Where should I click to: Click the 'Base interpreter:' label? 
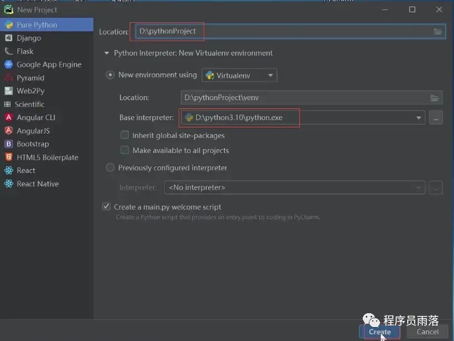coord(146,117)
